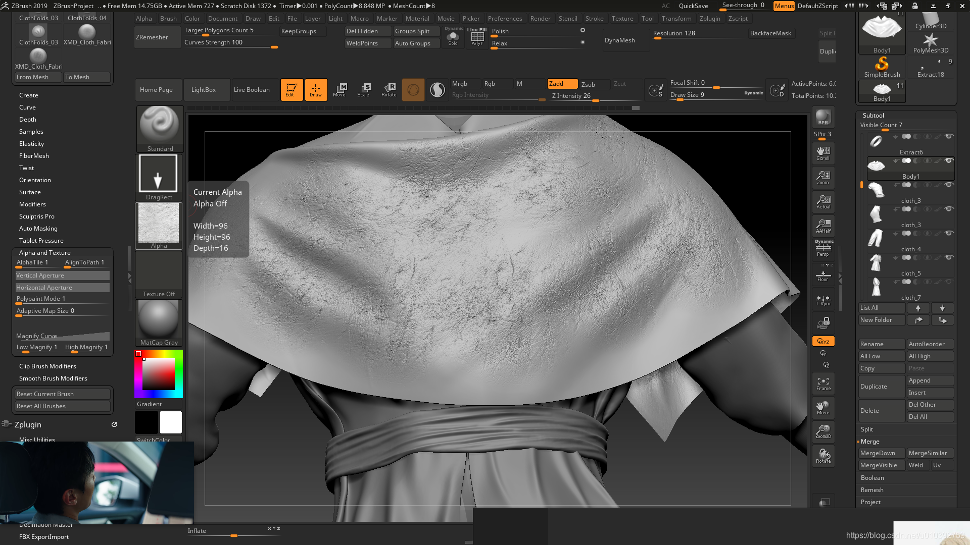This screenshot has height=545, width=970.
Task: Select the Edit tool in toolbar
Action: point(290,89)
